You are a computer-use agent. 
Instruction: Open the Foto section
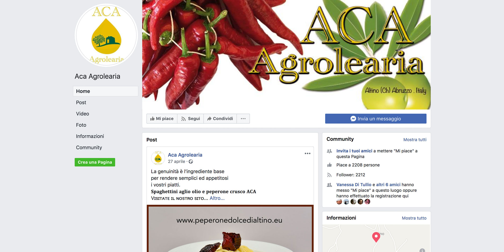click(x=81, y=125)
